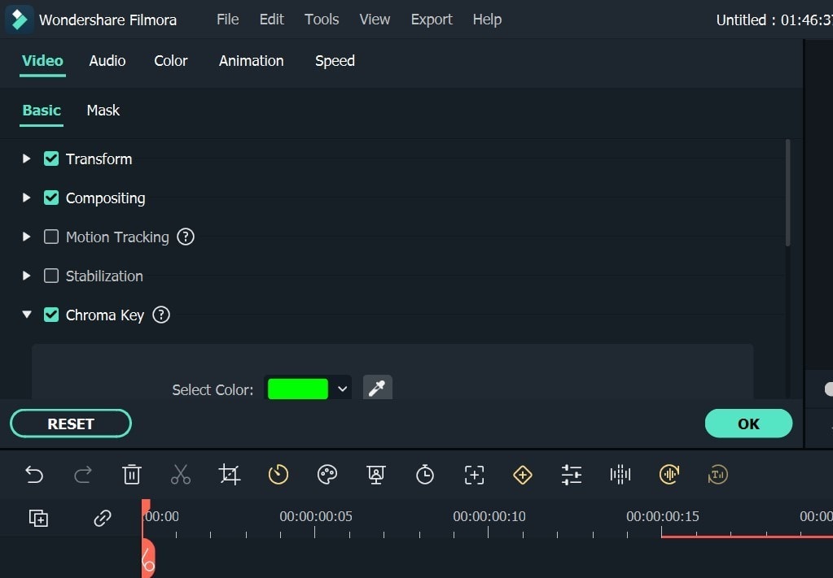Screen dimensions: 833x578
Task: Open color palette correction tool
Action: [327, 475]
